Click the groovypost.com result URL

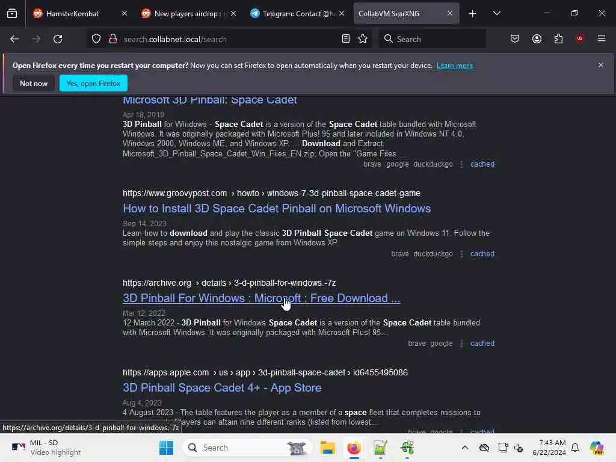click(271, 193)
